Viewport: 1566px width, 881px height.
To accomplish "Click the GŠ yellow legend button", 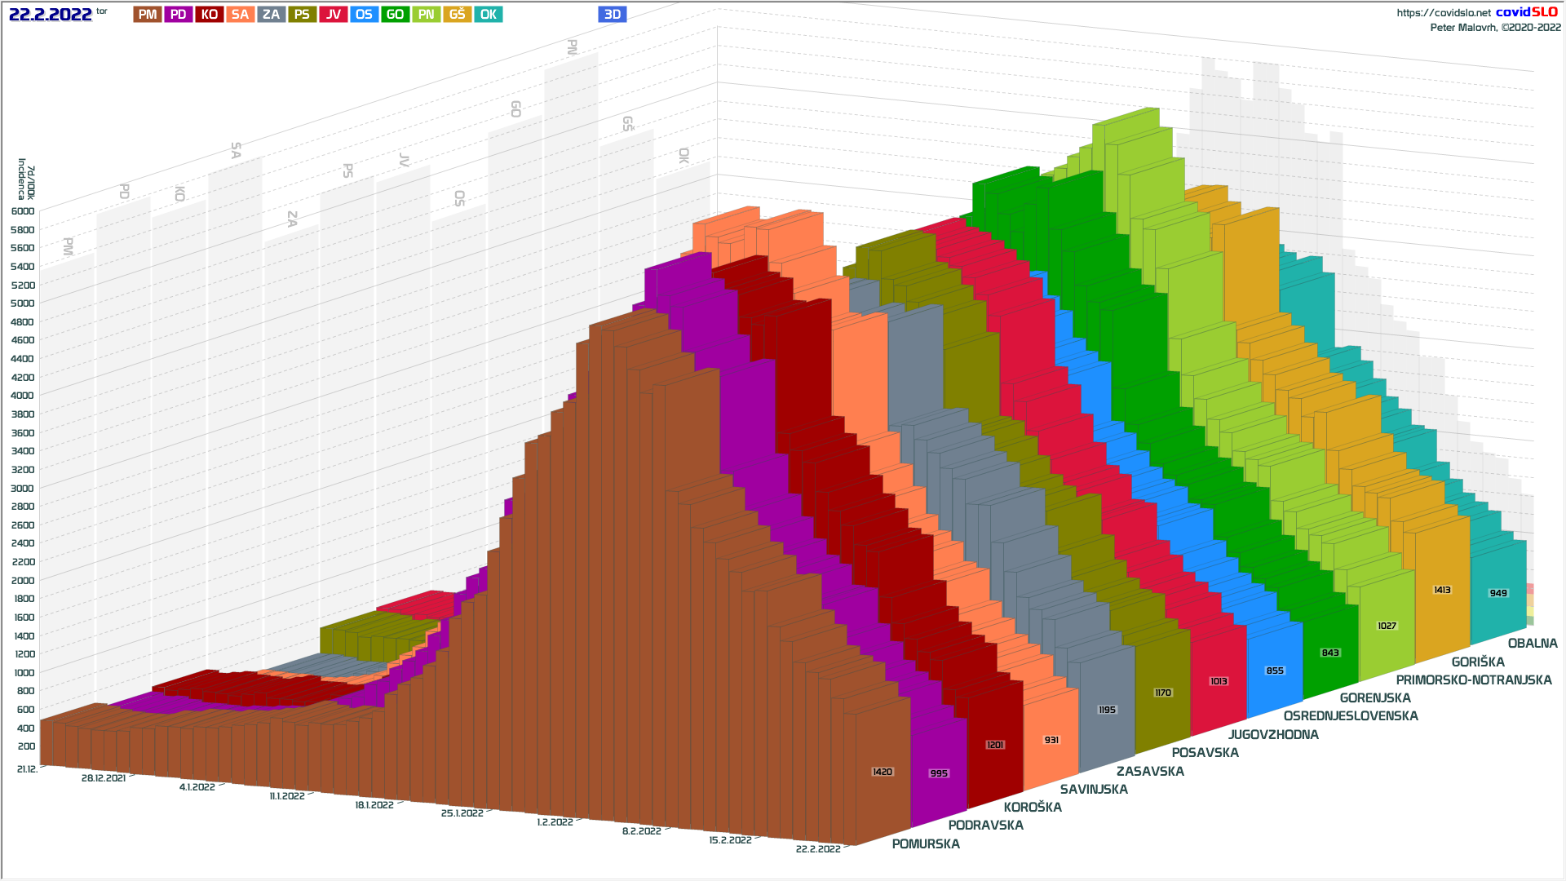I will 457,15.
